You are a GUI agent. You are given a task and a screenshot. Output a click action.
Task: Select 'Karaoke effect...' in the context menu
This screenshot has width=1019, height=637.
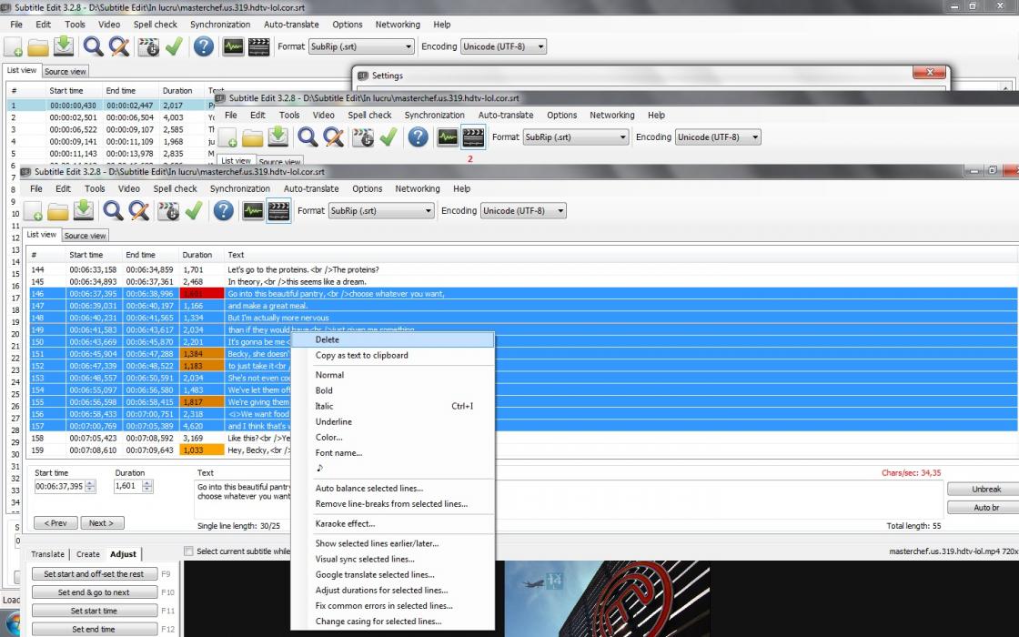[x=345, y=524]
